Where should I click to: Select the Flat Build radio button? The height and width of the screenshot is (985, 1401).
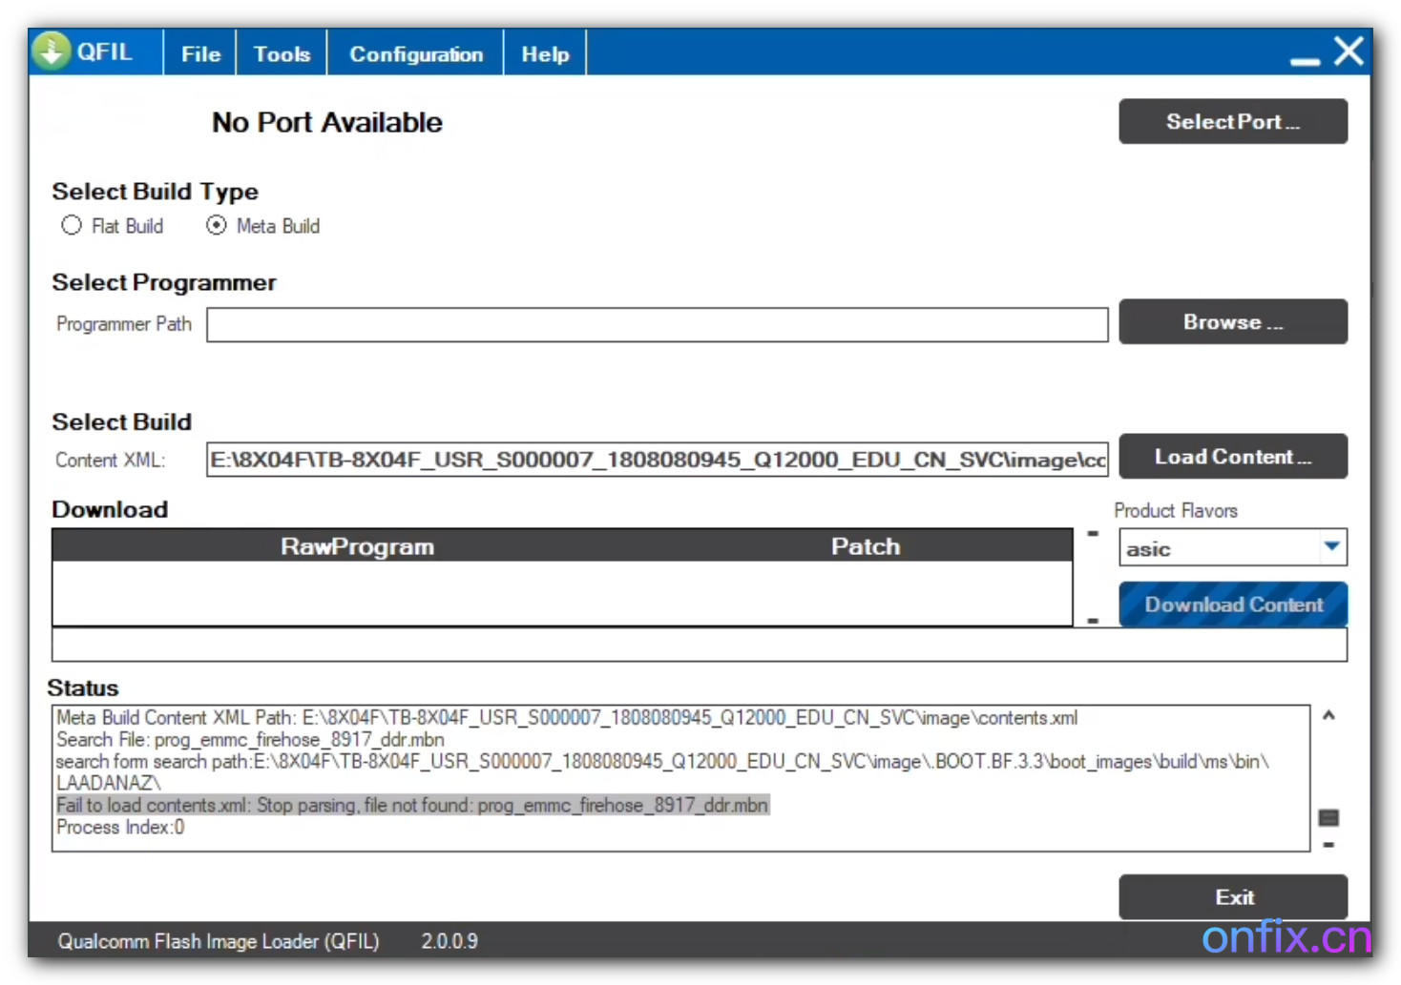pos(72,226)
